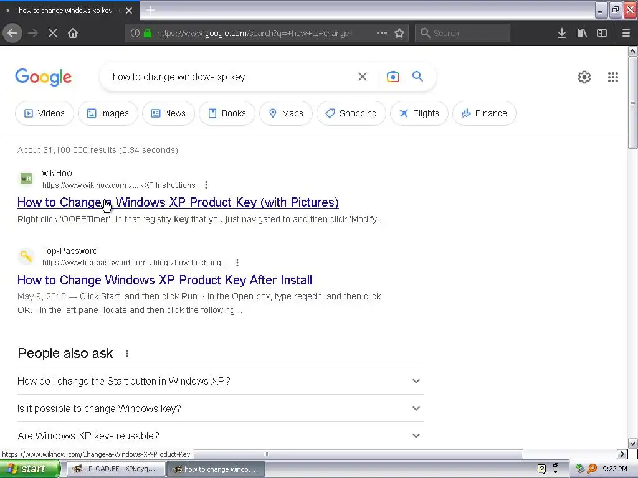Open 'How to Change Windows XP Product Key After Install'
The width and height of the screenshot is (638, 478).
pos(164,280)
